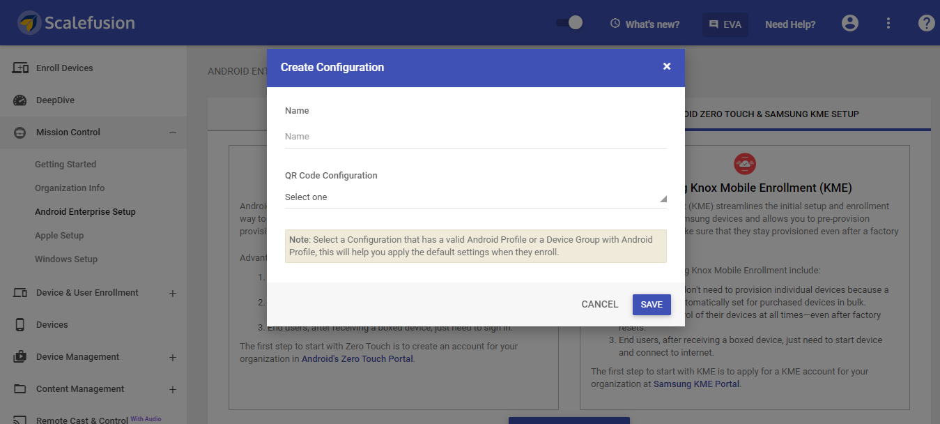Open What's new? updates

(x=652, y=24)
